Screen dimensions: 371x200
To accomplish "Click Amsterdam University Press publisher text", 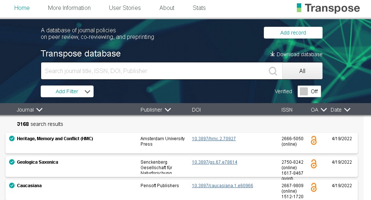I will [163, 141].
